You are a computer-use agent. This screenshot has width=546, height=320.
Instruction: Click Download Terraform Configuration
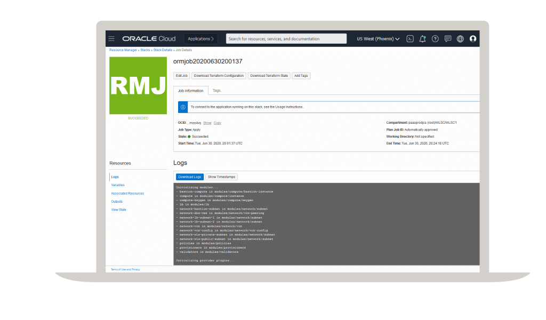tap(219, 76)
